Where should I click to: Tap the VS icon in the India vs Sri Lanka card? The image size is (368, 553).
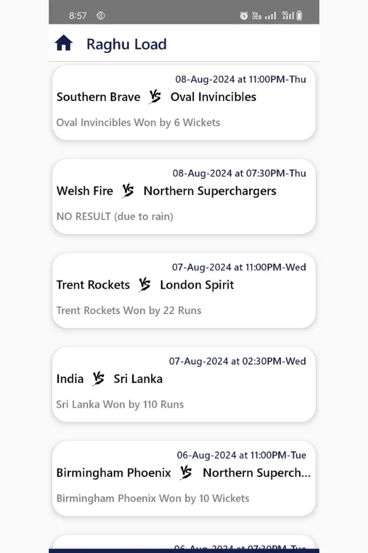click(x=98, y=378)
